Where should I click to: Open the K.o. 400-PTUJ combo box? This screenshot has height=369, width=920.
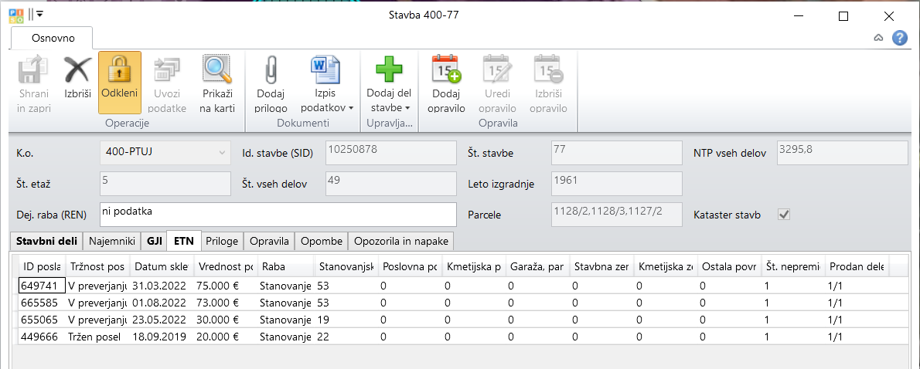point(165,152)
